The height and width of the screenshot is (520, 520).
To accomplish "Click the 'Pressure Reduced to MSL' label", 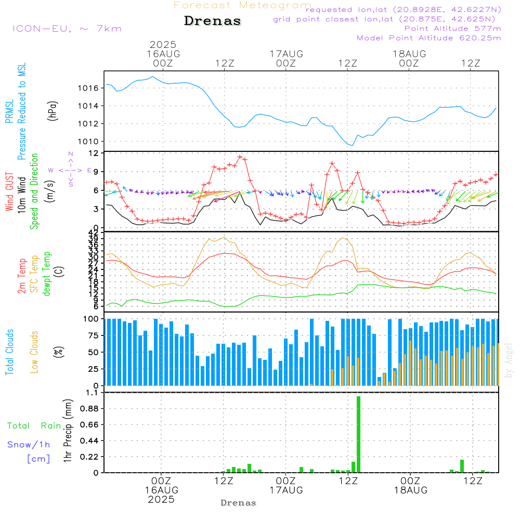I will click(x=21, y=111).
